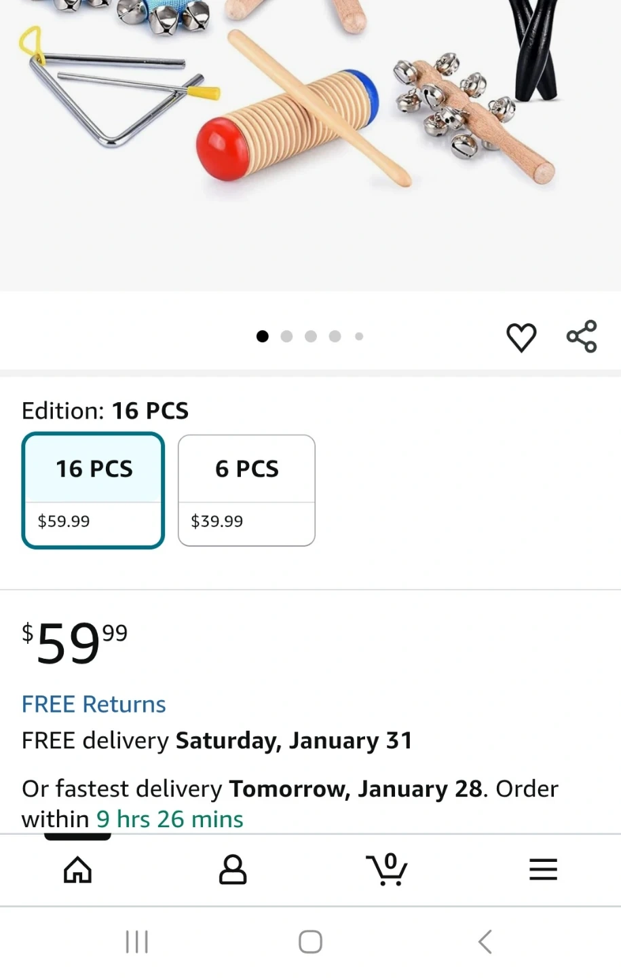
Task: Go to Amazon home tab
Action: [77, 869]
